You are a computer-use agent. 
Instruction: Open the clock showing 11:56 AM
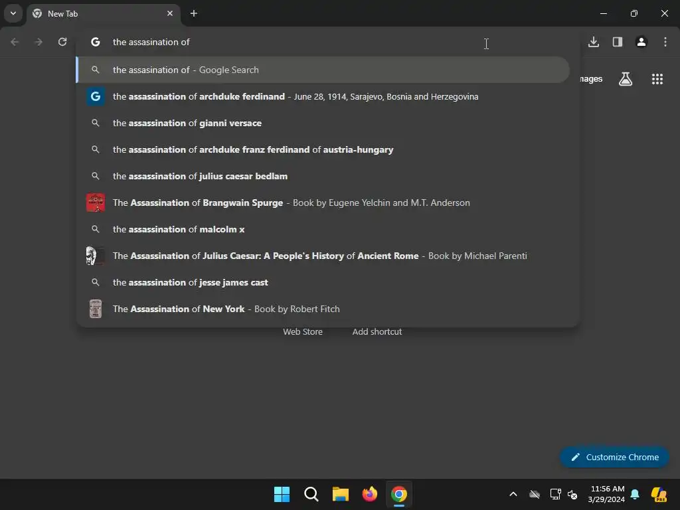coord(606,494)
